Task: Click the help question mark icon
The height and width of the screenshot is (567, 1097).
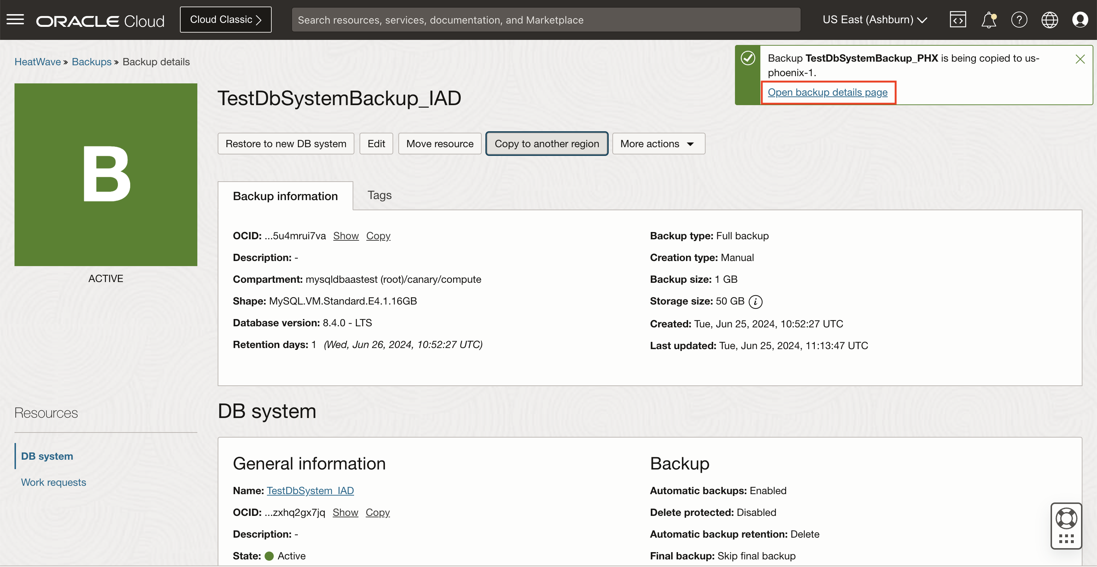Action: pos(1019,20)
